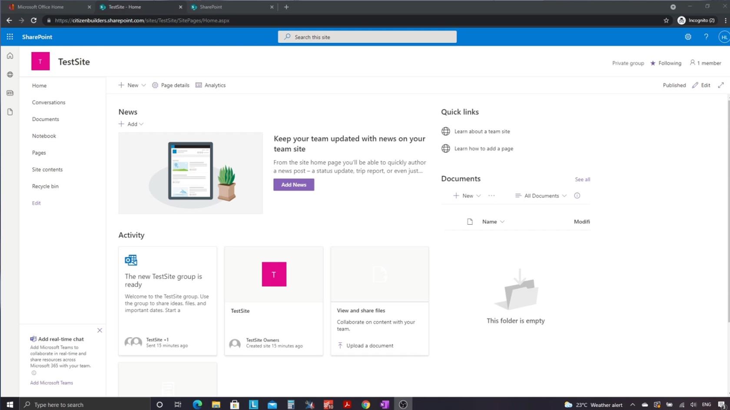This screenshot has height=410, width=730.
Task: Open my files page icon in left rail
Action: click(x=10, y=112)
